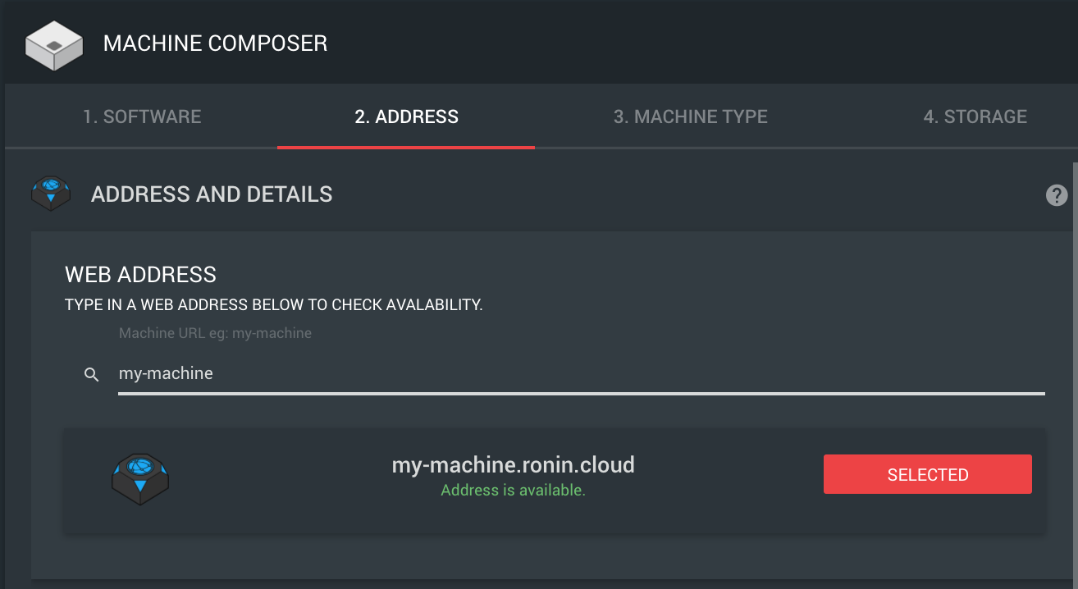
Task: Switch to the 1. Software tab
Action: pos(142,116)
